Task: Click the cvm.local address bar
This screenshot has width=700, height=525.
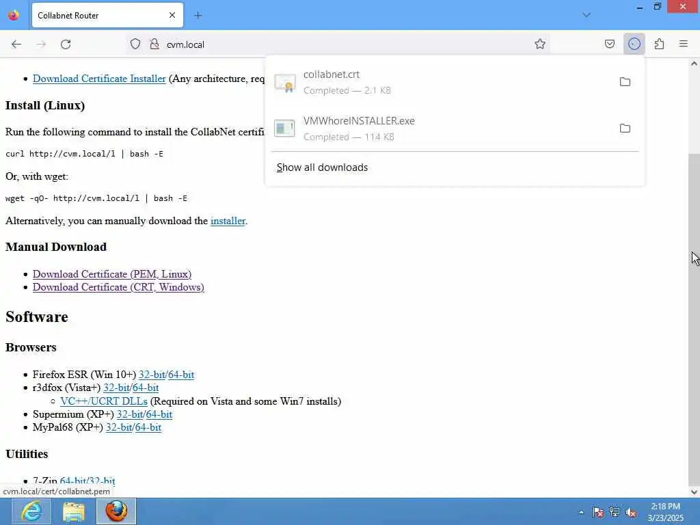Action: click(x=338, y=44)
